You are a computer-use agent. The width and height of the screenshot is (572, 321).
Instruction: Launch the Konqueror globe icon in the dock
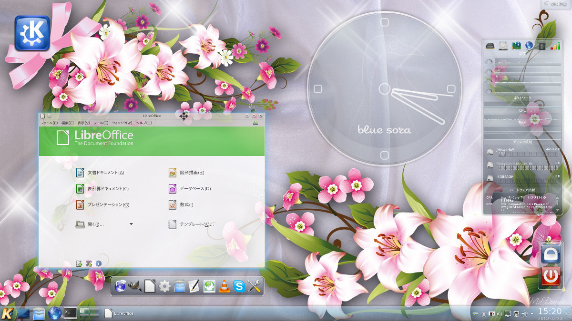pyautogui.click(x=121, y=286)
